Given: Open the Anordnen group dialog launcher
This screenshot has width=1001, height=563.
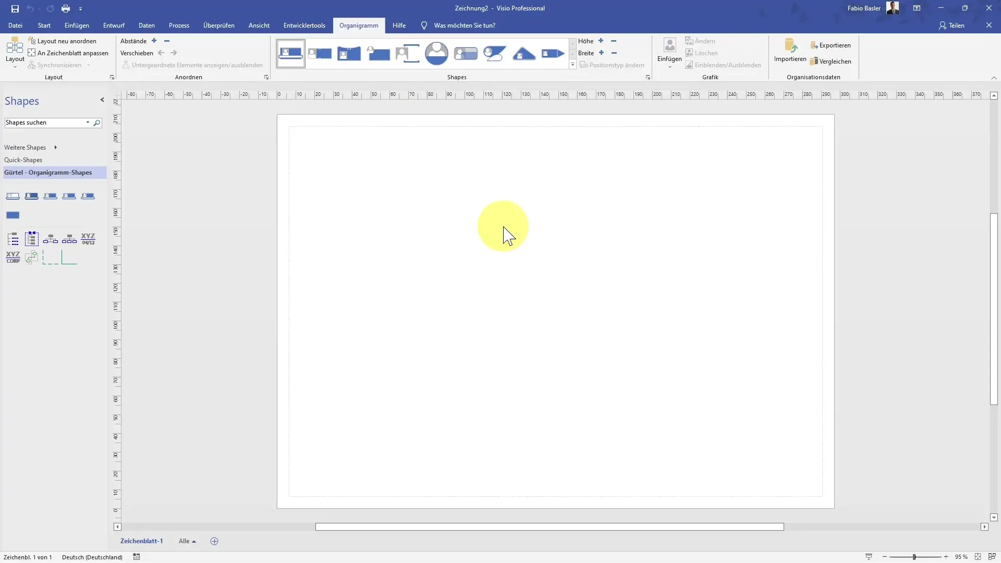Looking at the screenshot, I should [x=266, y=77].
